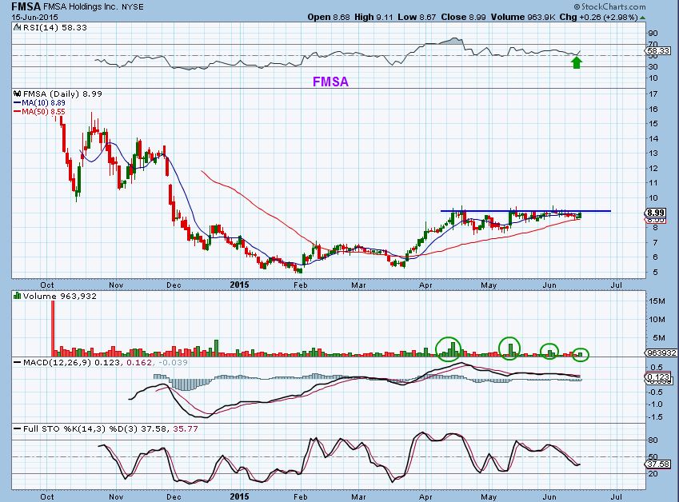Click the 17 price level on right axis
The image size is (679, 502).
click(x=653, y=94)
